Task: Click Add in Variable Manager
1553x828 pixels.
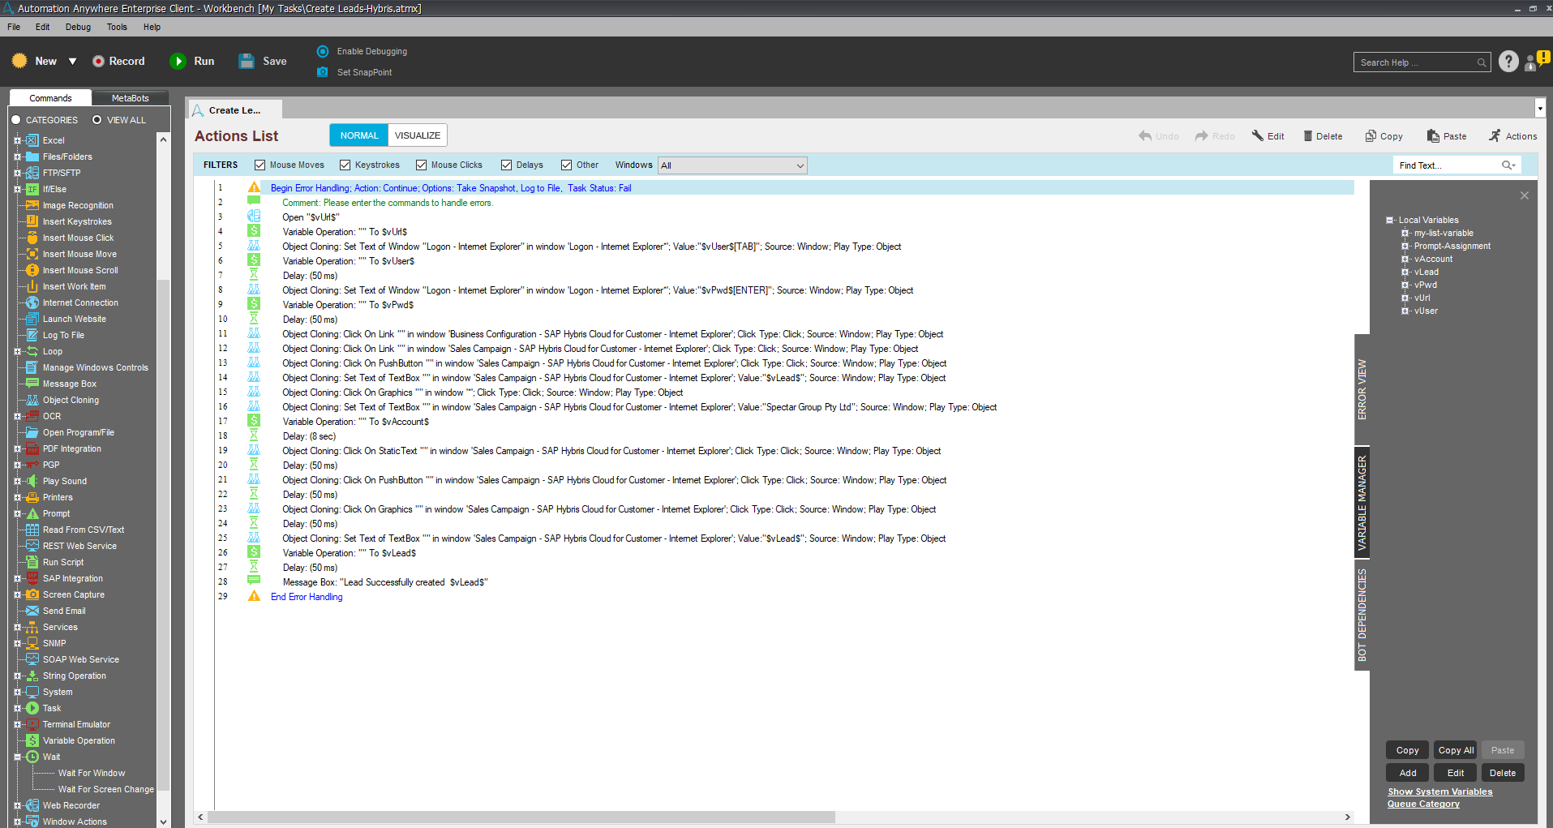Action: coord(1408,773)
